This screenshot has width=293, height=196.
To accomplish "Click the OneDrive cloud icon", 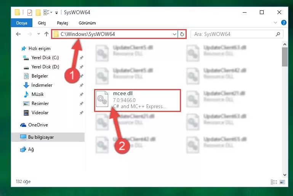I will (x=23, y=125).
